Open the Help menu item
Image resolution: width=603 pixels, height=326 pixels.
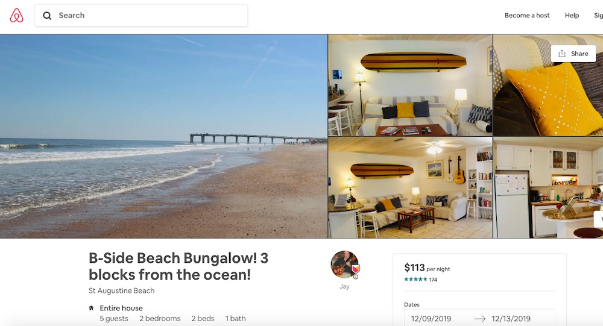572,16
